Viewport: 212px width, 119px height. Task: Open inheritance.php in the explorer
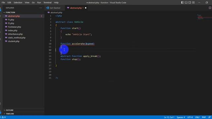tap(15, 34)
